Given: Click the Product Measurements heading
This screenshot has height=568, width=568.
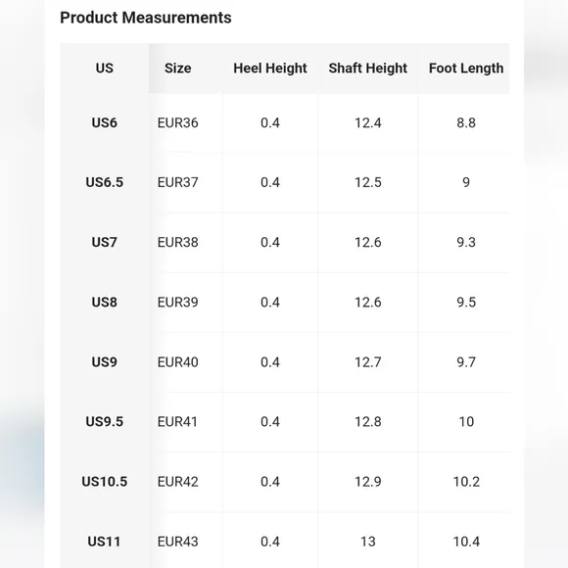Looking at the screenshot, I should point(146,18).
